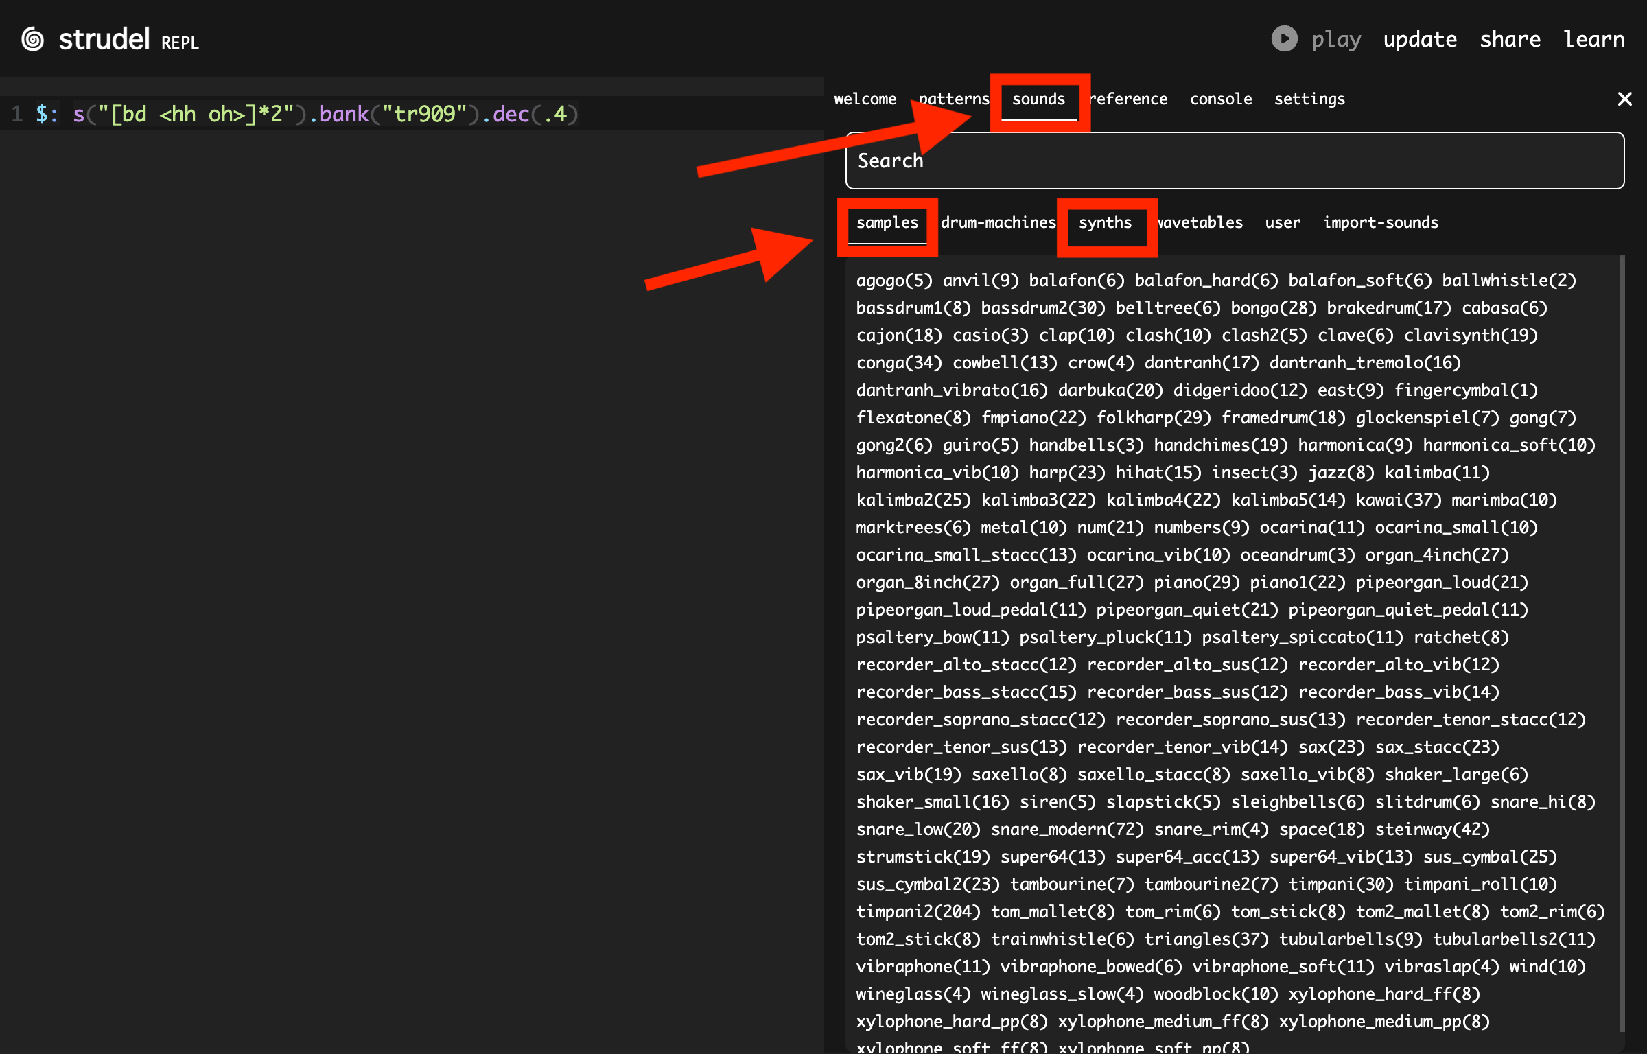This screenshot has width=1647, height=1054.
Task: Filter sounds by drum-machines
Action: coord(997,223)
